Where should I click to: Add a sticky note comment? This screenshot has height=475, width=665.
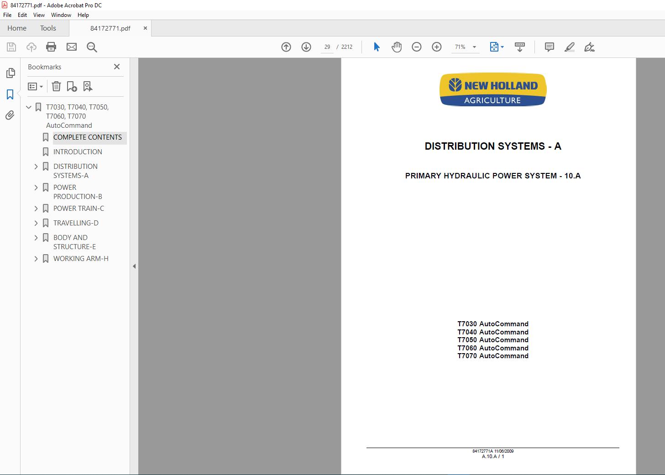point(550,47)
